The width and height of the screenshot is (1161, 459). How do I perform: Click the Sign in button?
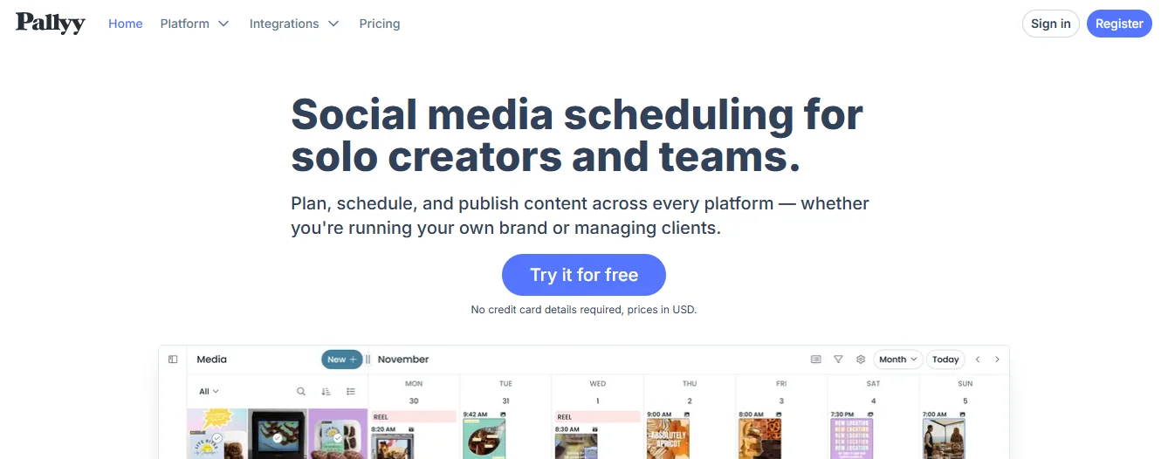1050,24
